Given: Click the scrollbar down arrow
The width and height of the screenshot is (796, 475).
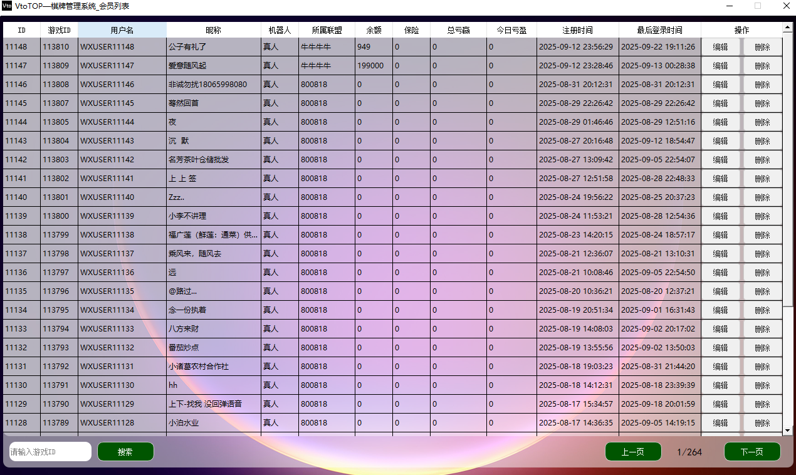Looking at the screenshot, I should coord(788,431).
